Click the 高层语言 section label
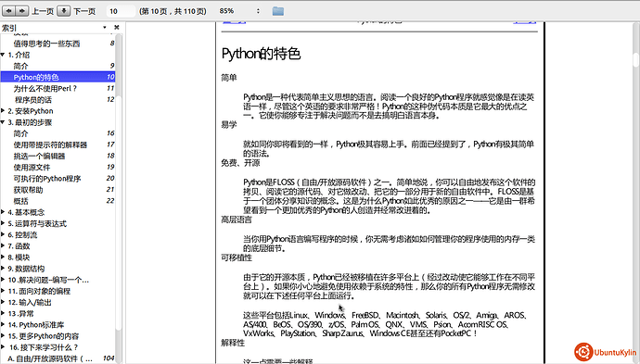640x364 pixels. [237, 220]
